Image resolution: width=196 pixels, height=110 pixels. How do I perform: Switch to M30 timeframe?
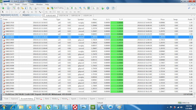[x=59, y=12]
